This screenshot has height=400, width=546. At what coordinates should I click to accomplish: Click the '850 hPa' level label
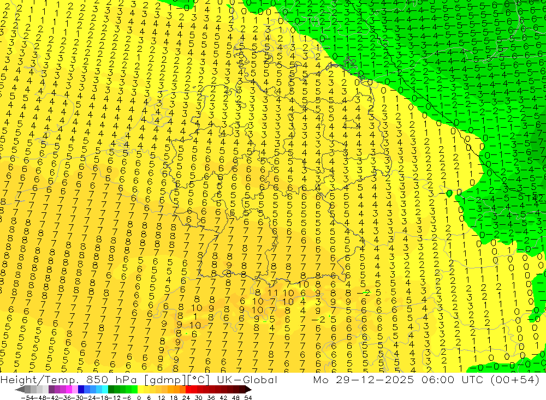111,380
